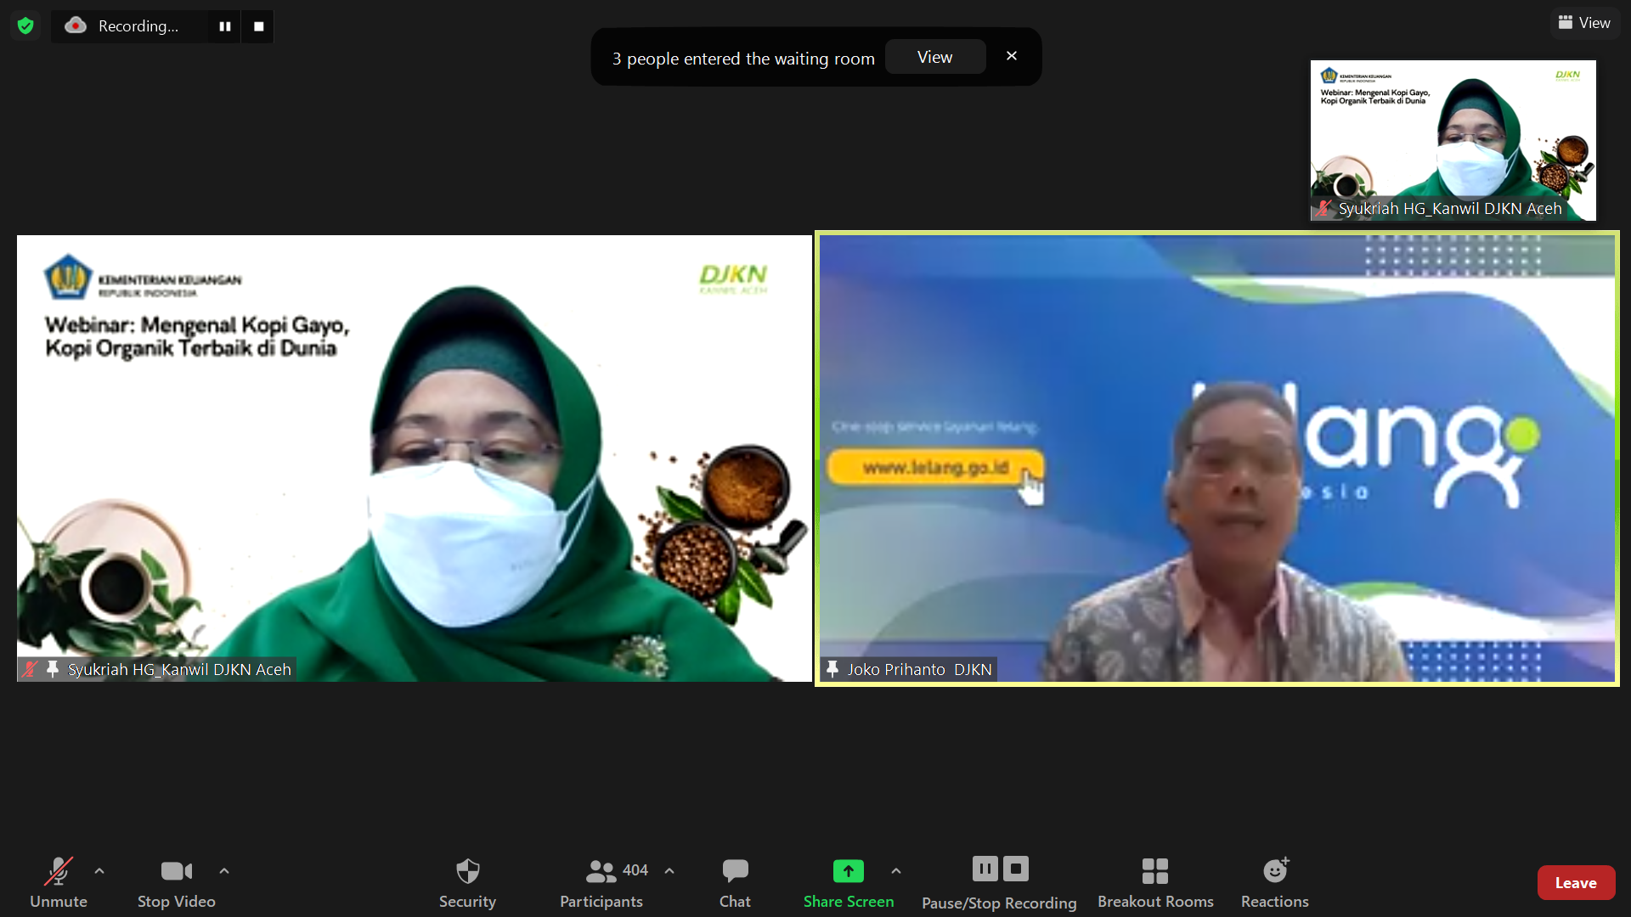
Task: Unmute your microphone
Action: [58, 881]
